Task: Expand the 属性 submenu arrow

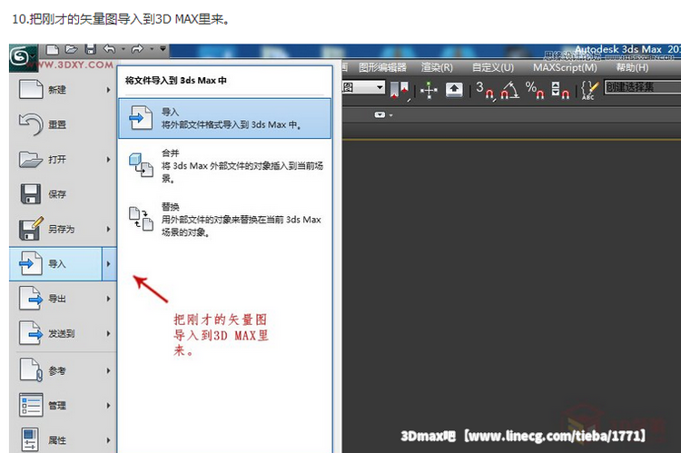Action: tap(109, 440)
